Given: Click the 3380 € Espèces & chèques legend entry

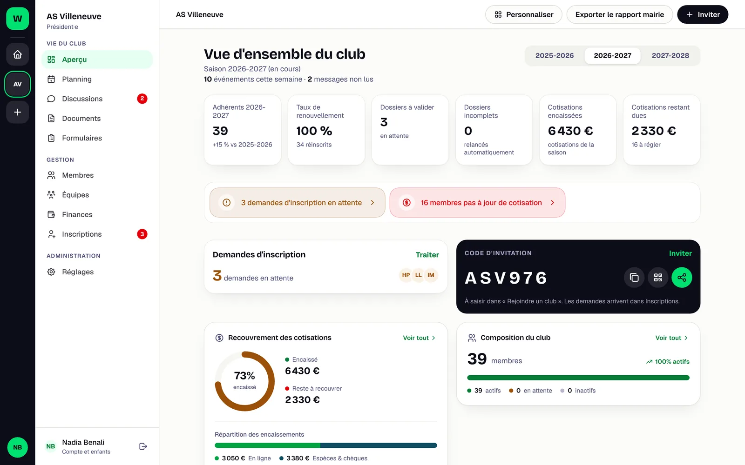Looking at the screenshot, I should [323, 458].
